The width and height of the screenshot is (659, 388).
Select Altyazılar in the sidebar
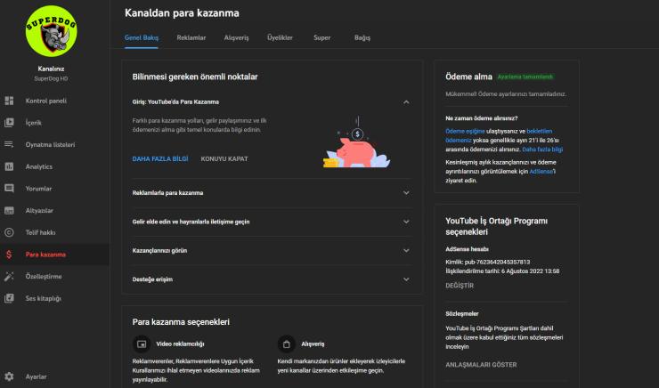click(x=39, y=210)
